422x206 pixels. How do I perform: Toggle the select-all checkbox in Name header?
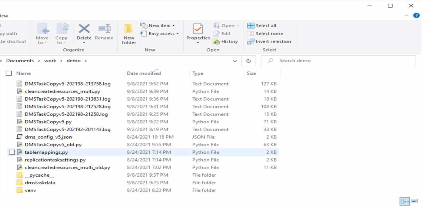[9, 73]
